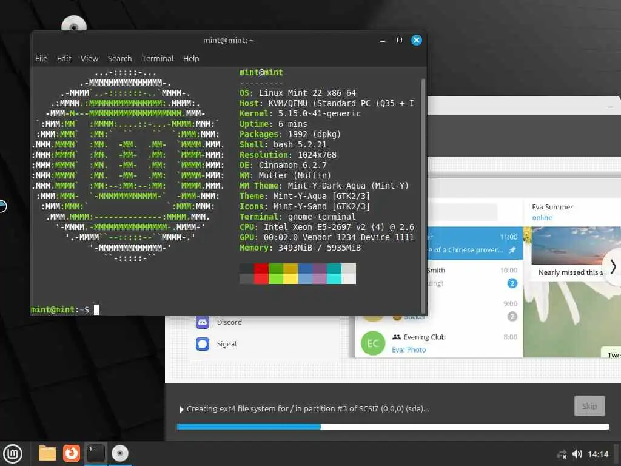621x466 pixels.
Task: Click the blue unread badge 2
Action: click(x=512, y=283)
